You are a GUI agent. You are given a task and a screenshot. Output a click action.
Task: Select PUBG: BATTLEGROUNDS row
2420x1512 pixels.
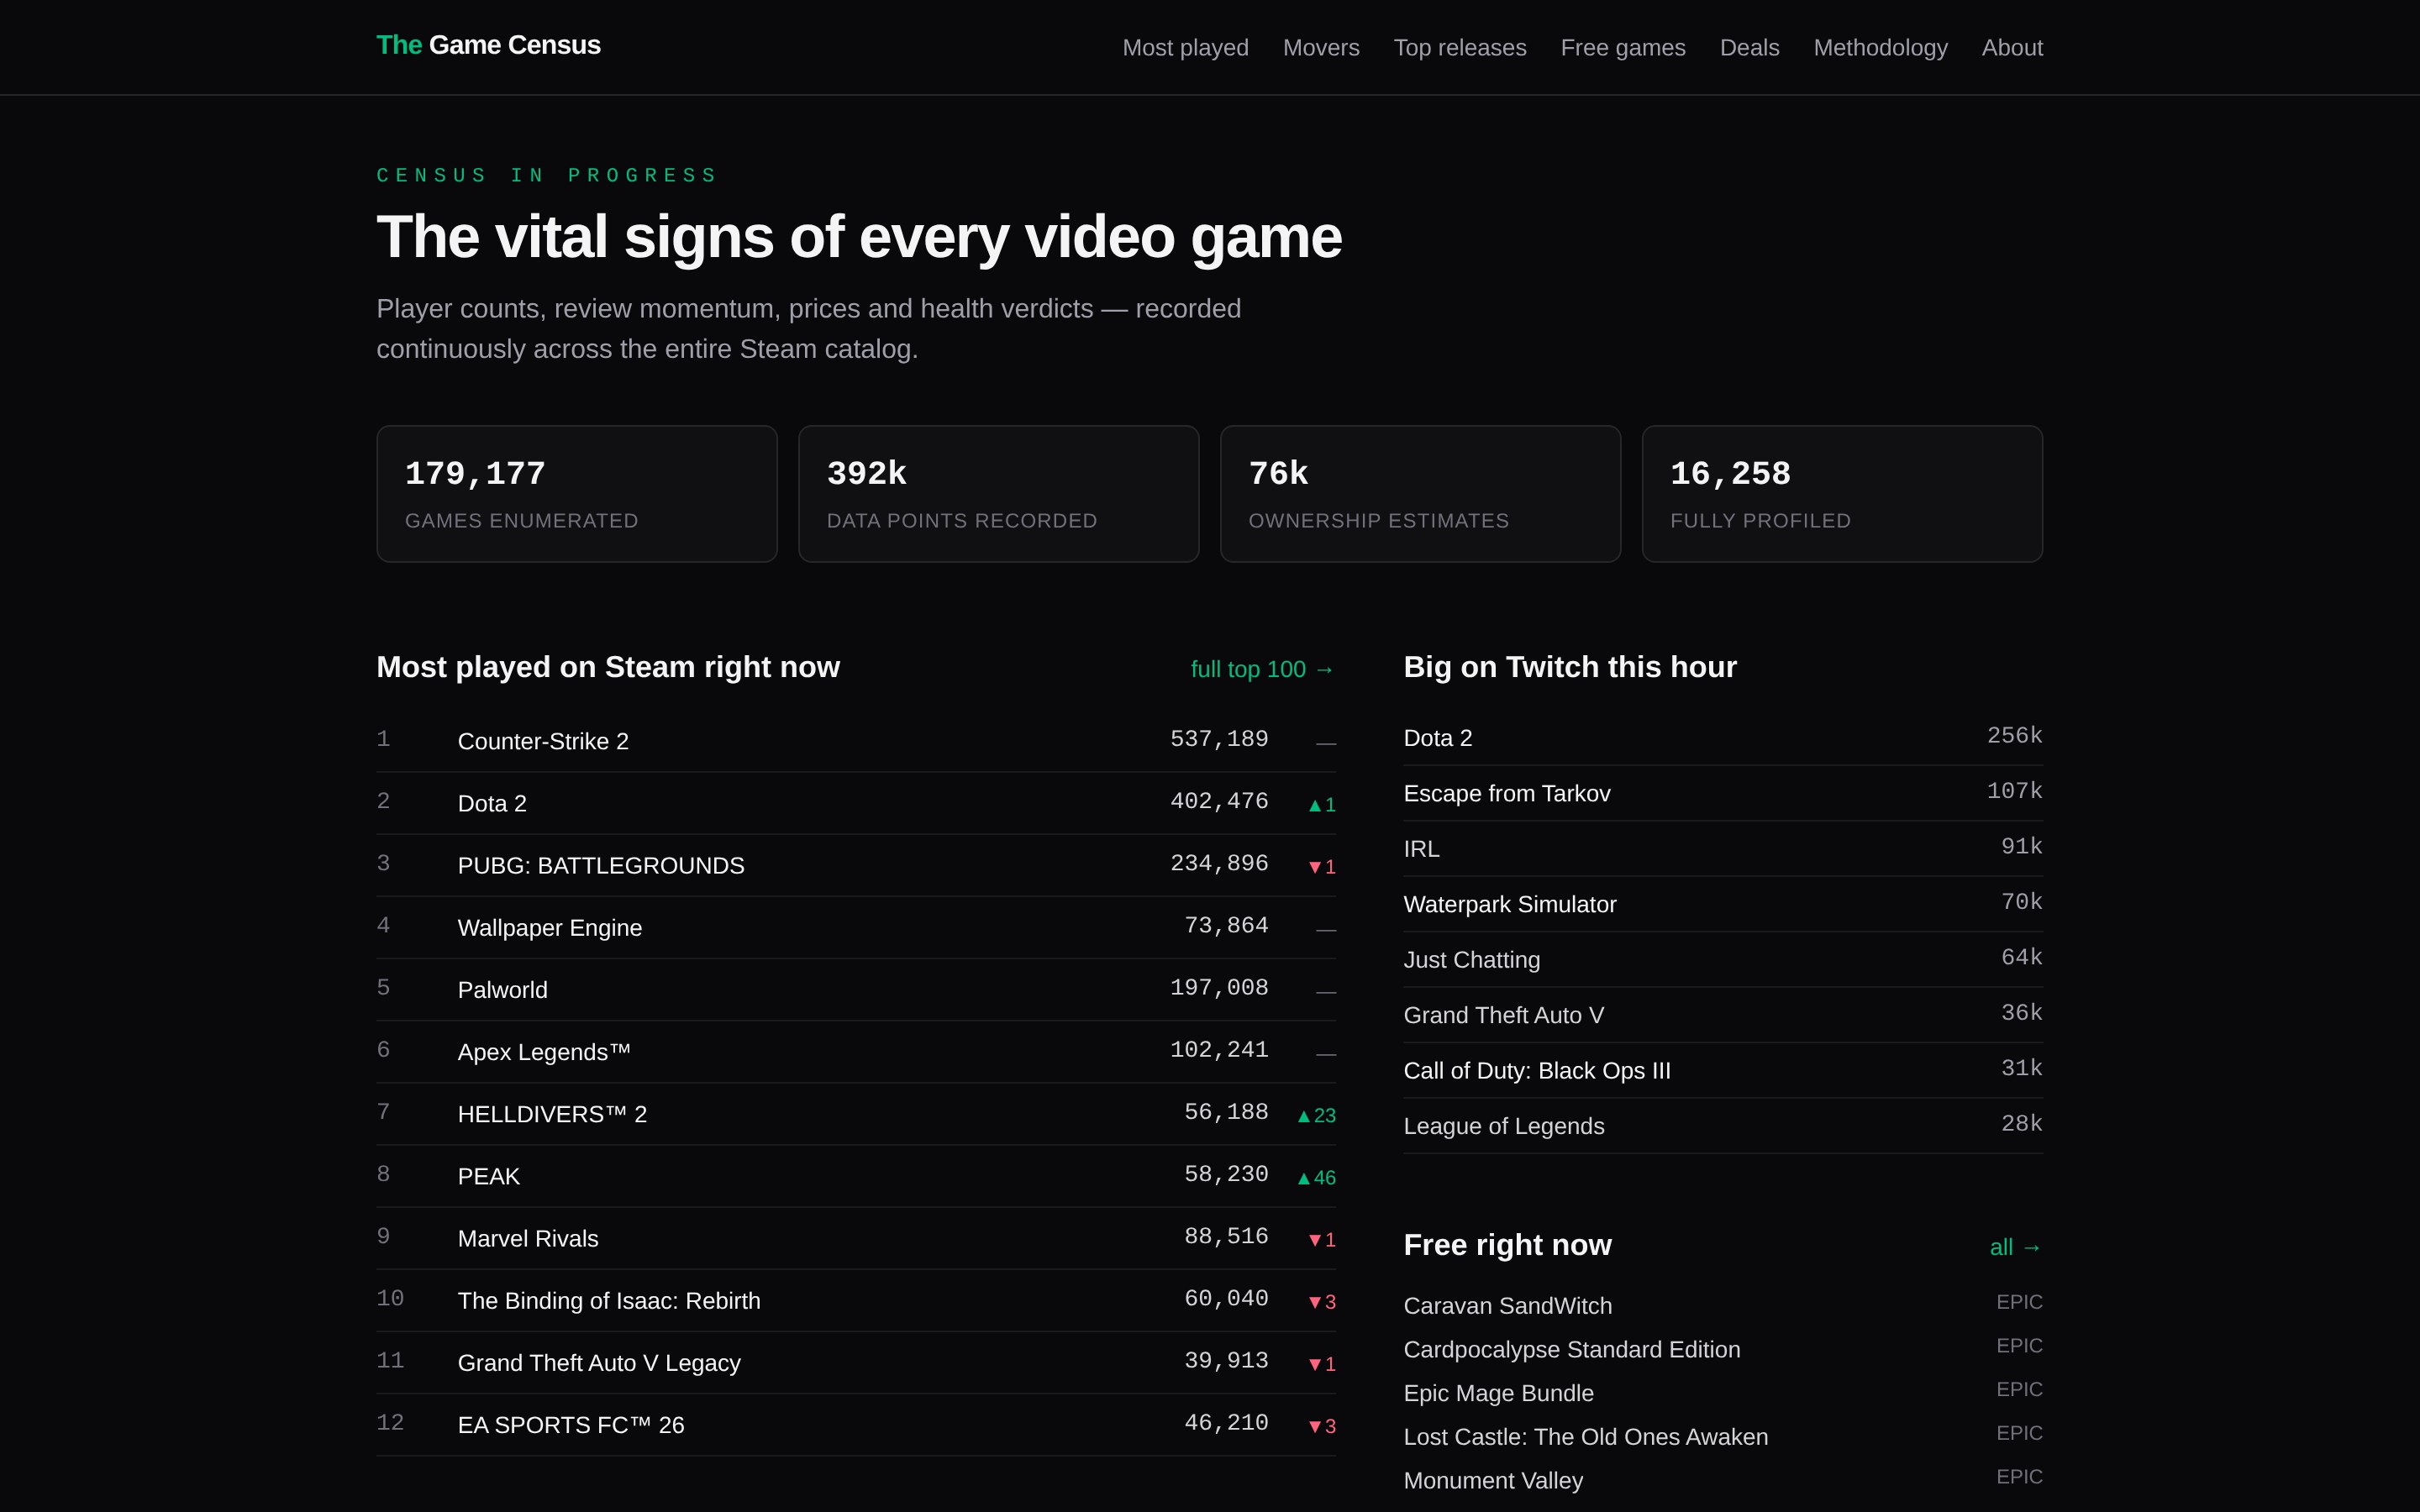856,865
